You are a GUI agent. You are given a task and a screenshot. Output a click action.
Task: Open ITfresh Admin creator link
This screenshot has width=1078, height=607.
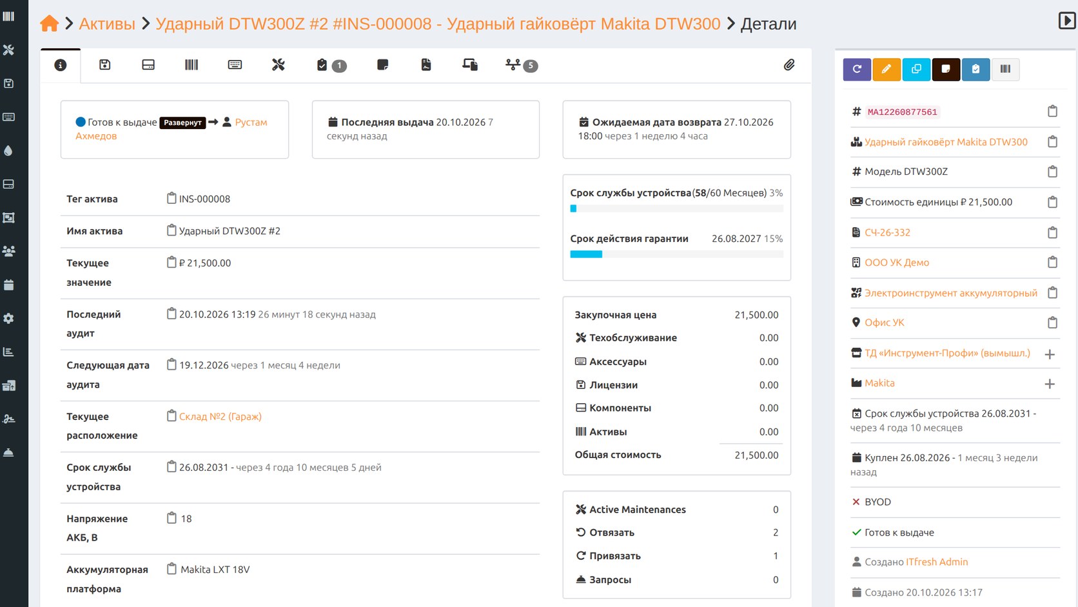tap(937, 562)
